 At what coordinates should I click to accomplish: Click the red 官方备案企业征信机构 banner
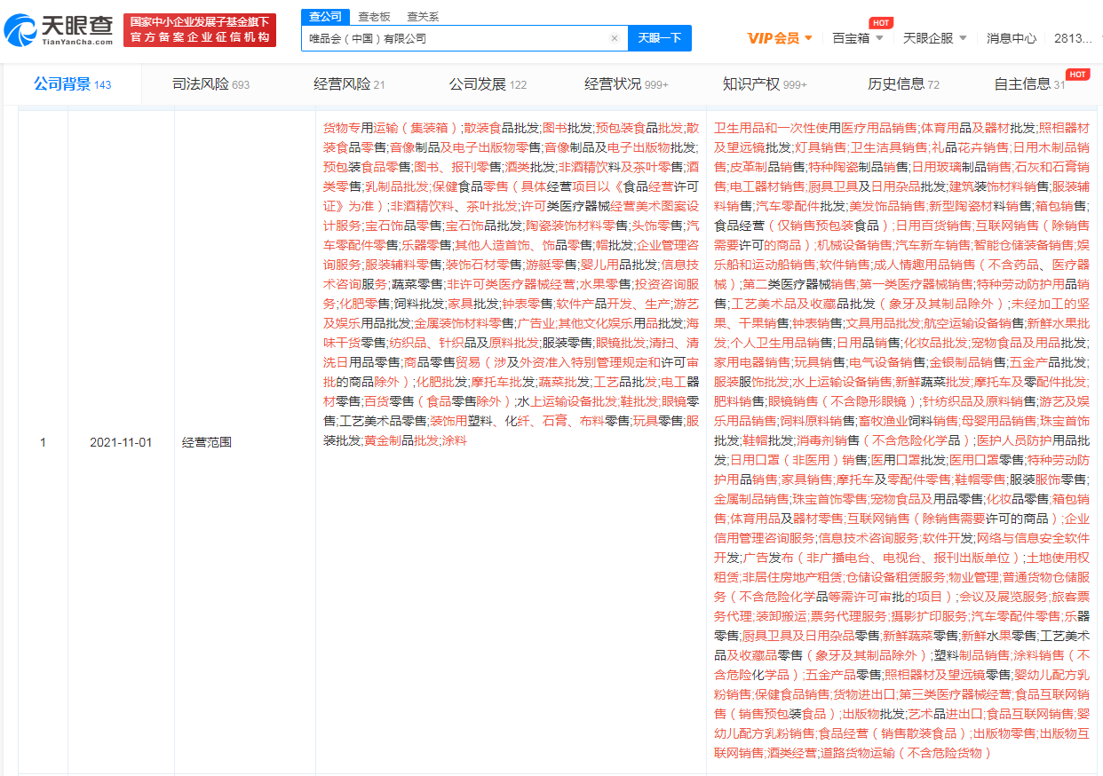pyautogui.click(x=200, y=30)
